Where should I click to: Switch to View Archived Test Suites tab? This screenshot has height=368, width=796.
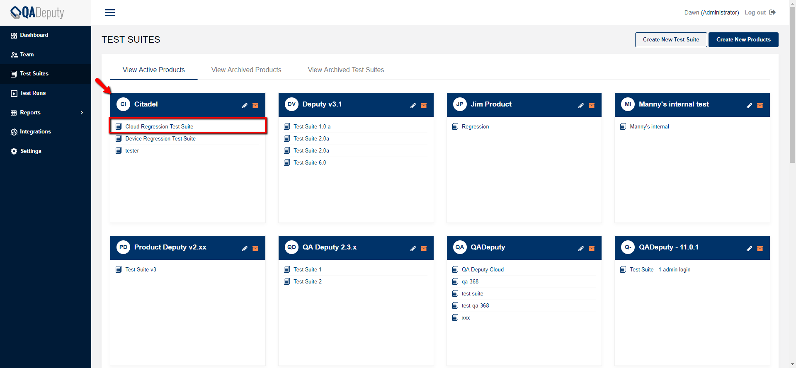click(x=346, y=70)
